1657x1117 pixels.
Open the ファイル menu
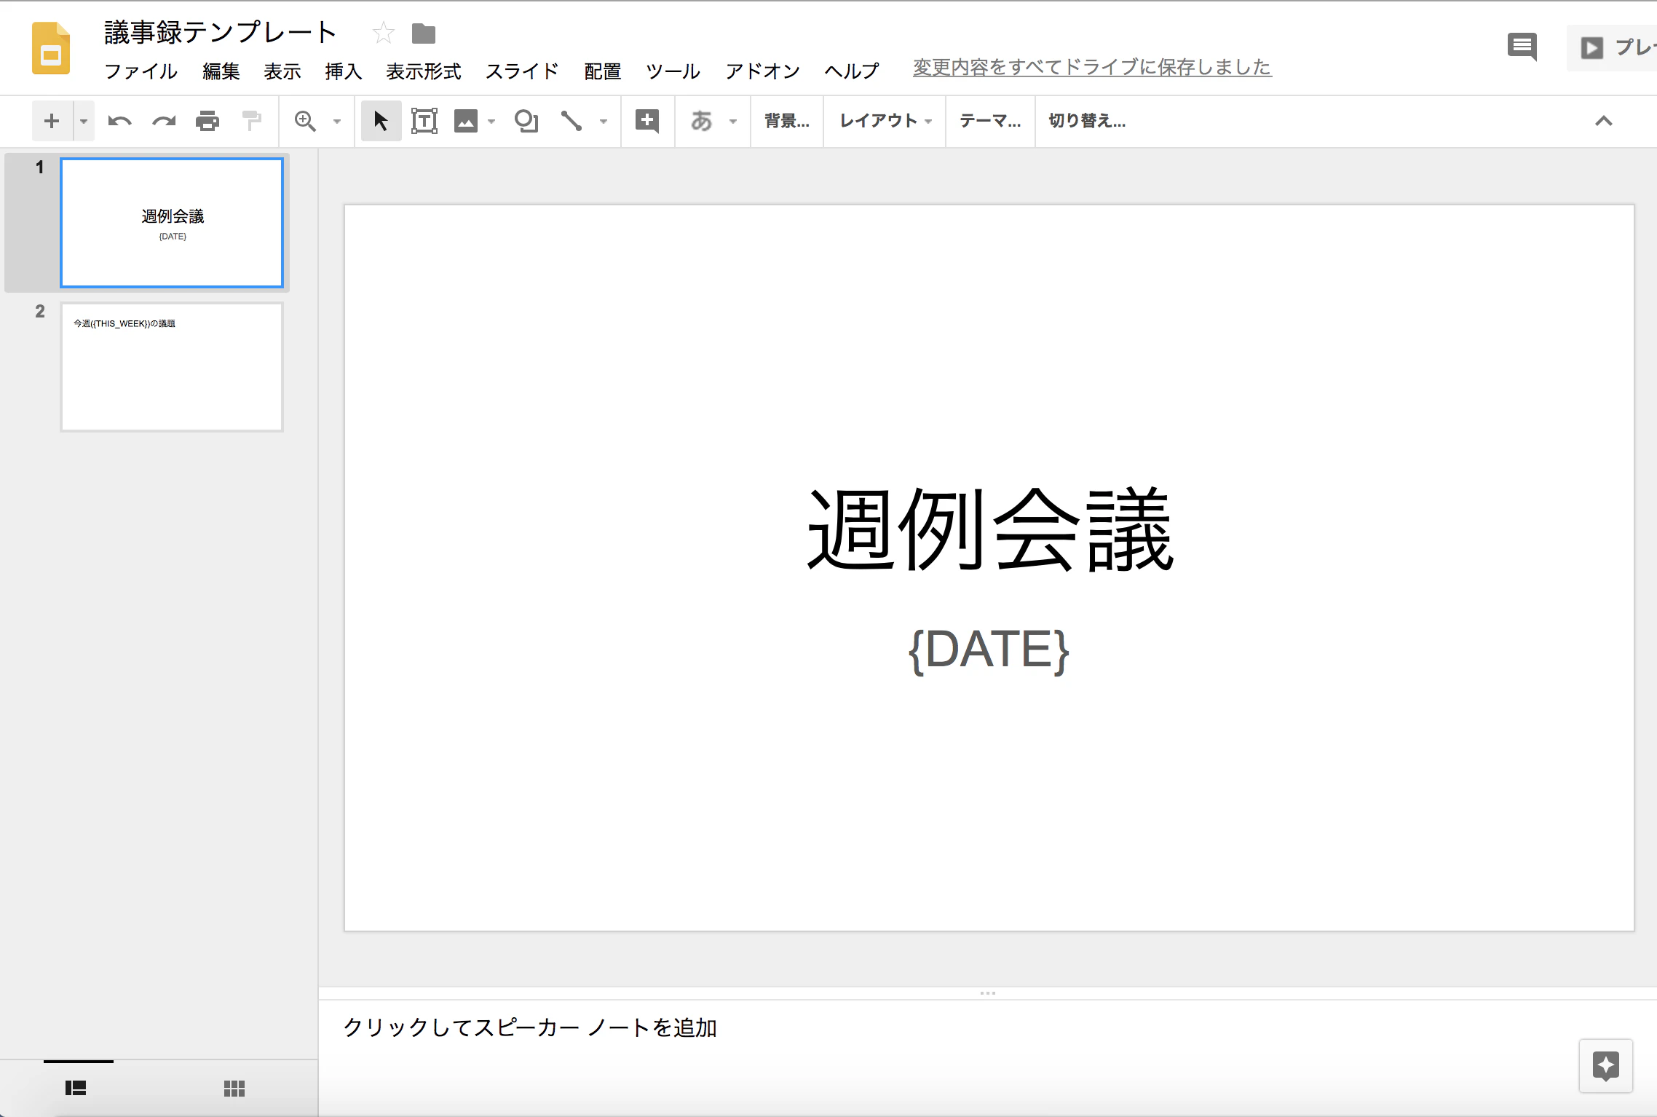(x=141, y=71)
